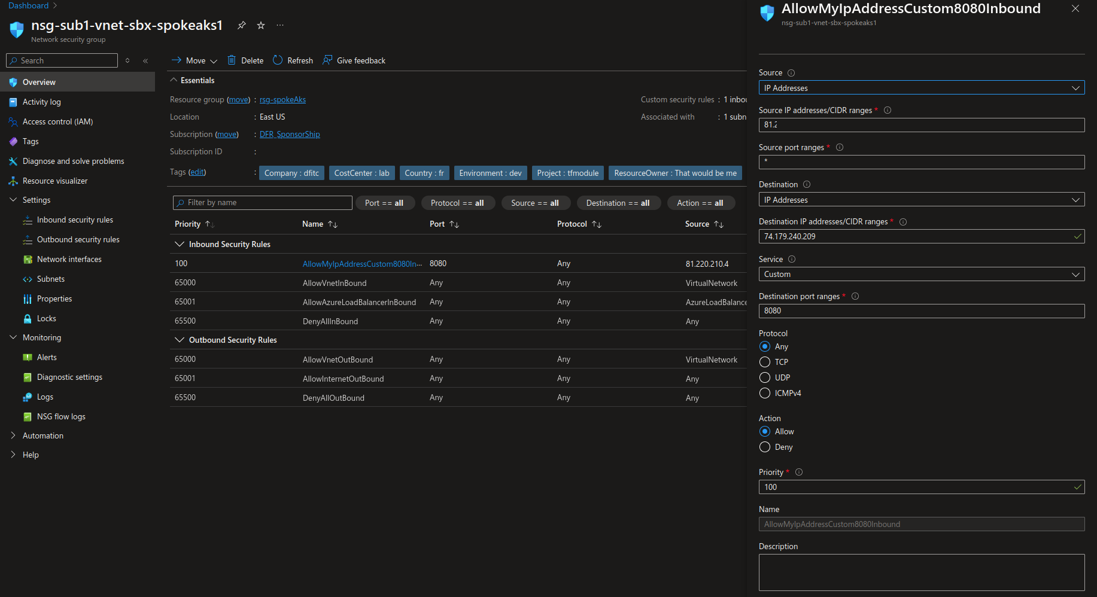Image resolution: width=1097 pixels, height=597 pixels.
Task: Click the Filter by name field
Action: [x=262, y=203]
